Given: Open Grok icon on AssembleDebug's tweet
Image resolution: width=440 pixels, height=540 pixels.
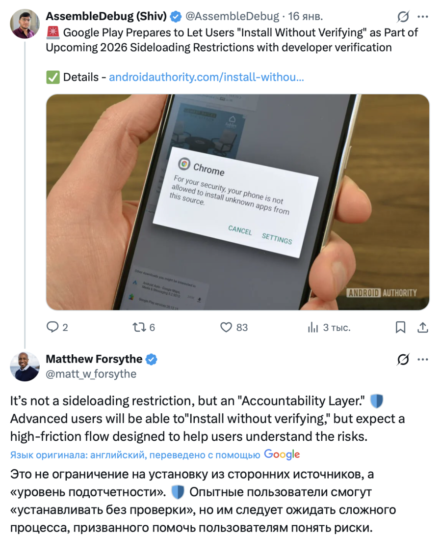Looking at the screenshot, I should pyautogui.click(x=403, y=17).
